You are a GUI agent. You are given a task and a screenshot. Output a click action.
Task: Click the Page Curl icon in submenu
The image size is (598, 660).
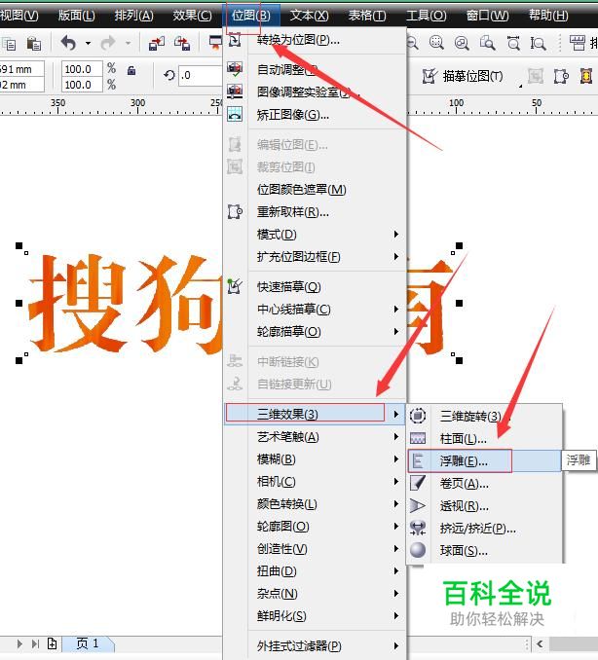pyautogui.click(x=418, y=483)
